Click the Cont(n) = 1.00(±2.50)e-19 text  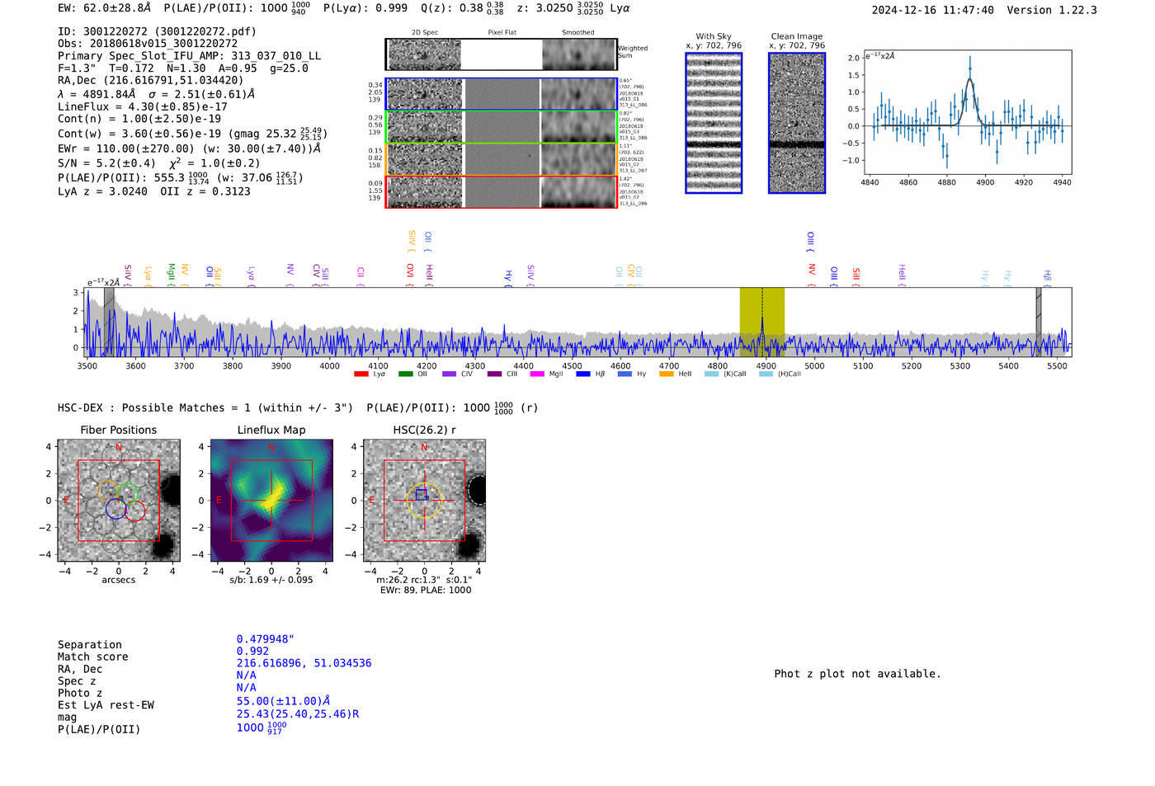tap(139, 119)
